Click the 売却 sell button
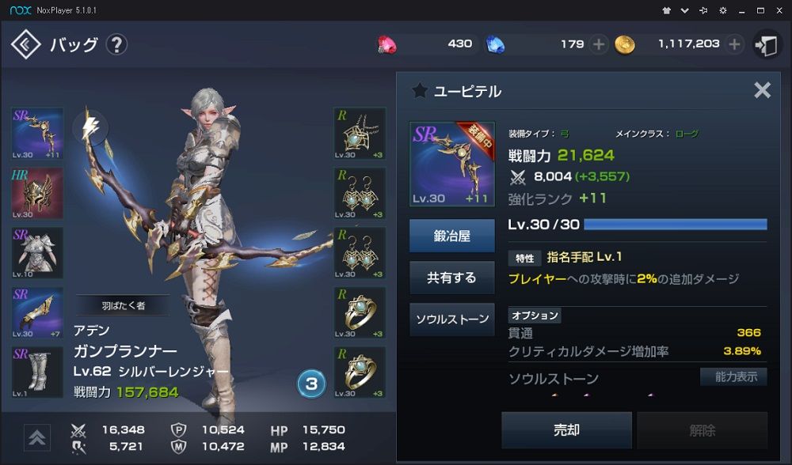Screen dimensions: 792x465 tap(567, 430)
